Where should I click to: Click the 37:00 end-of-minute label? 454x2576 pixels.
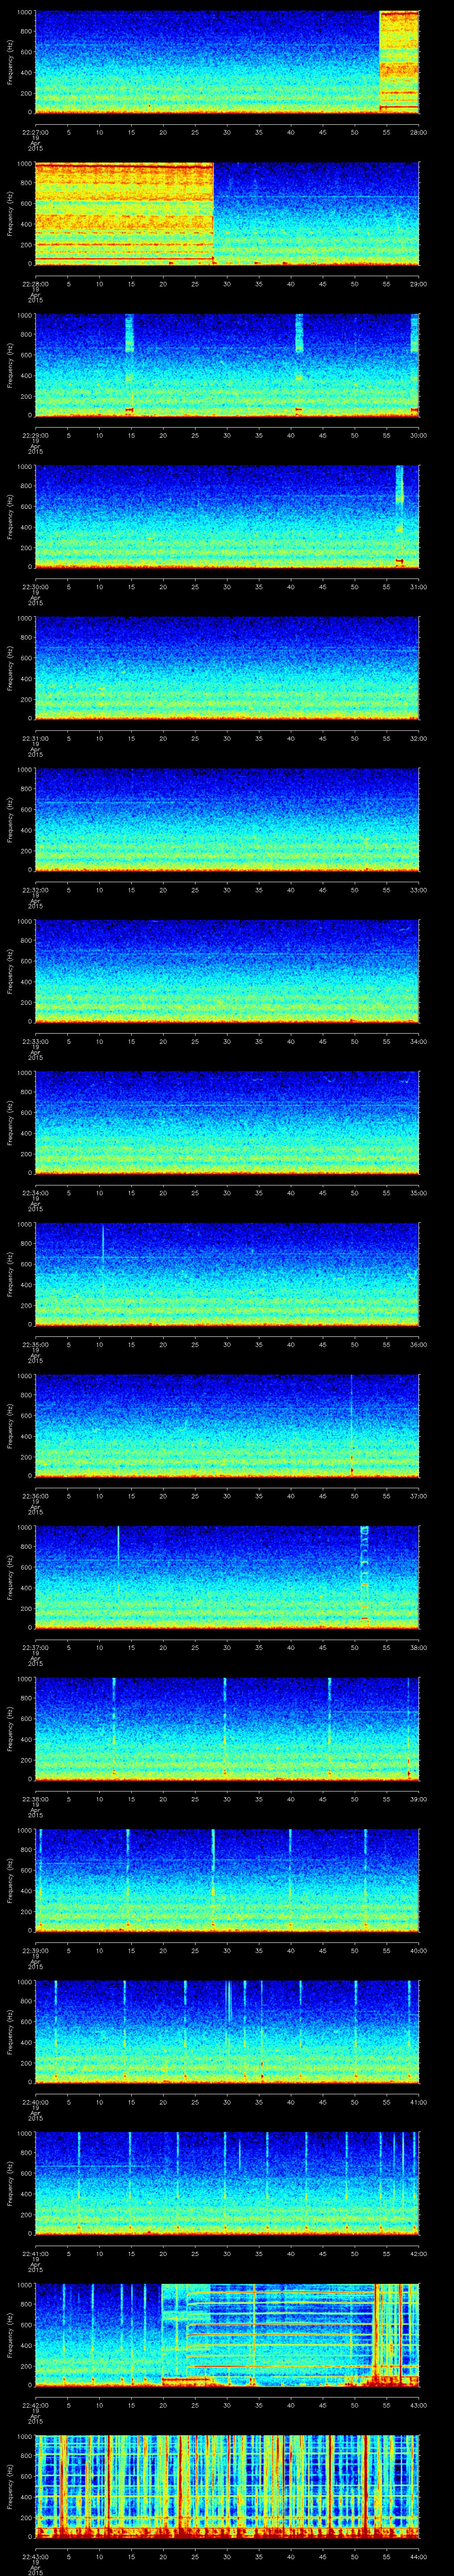(x=418, y=1495)
